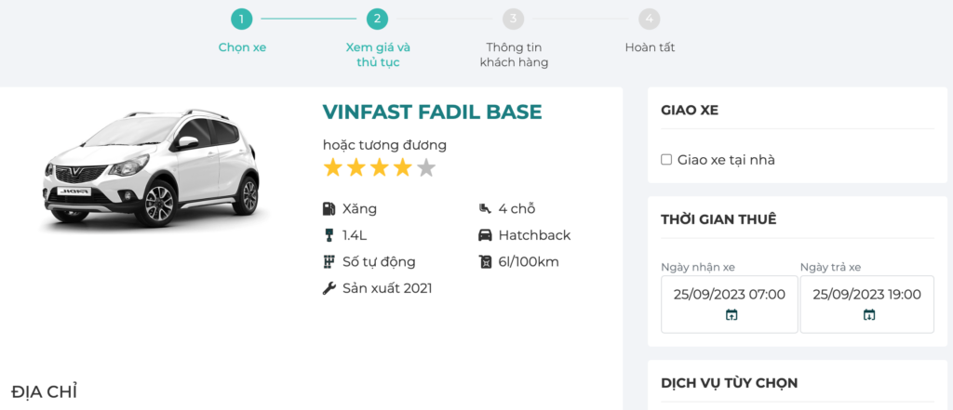Click the first yellow rating star
The image size is (953, 410).
pyautogui.click(x=333, y=168)
